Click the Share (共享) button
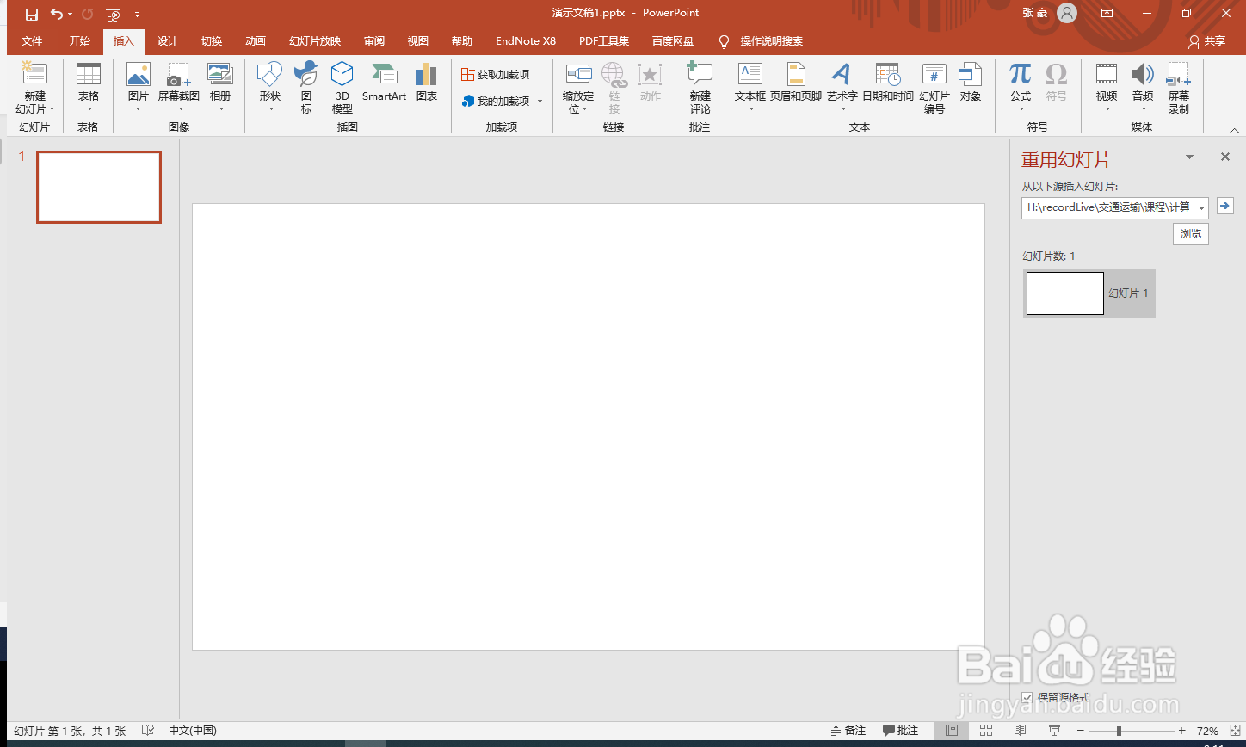This screenshot has height=747, width=1246. point(1206,41)
